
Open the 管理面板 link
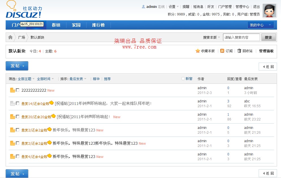pyautogui.click(x=266, y=51)
